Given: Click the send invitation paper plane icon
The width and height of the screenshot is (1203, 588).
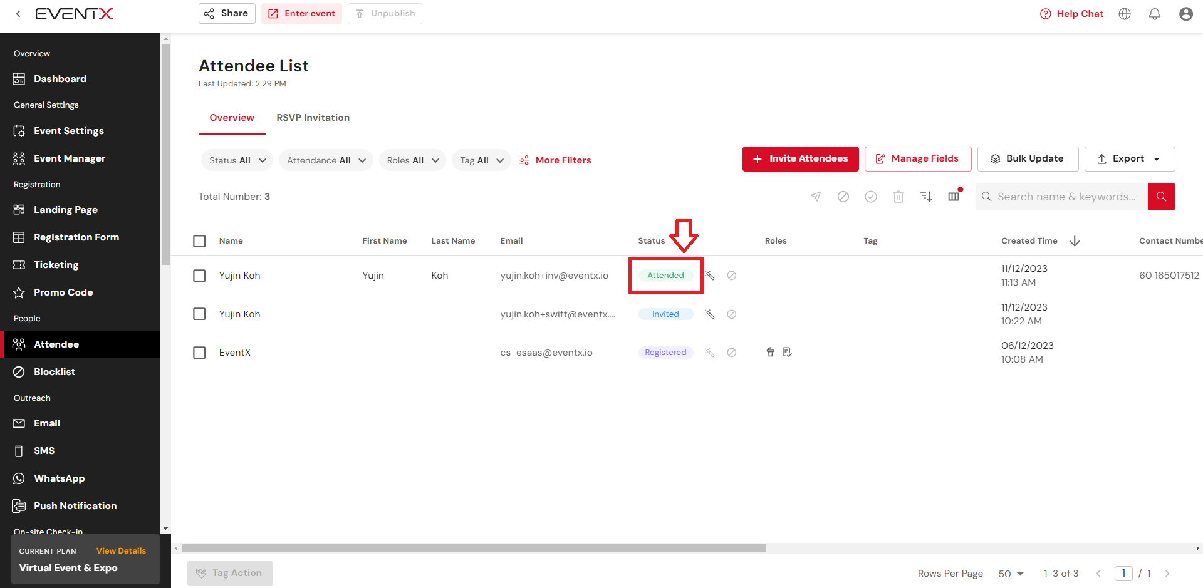Looking at the screenshot, I should point(816,197).
